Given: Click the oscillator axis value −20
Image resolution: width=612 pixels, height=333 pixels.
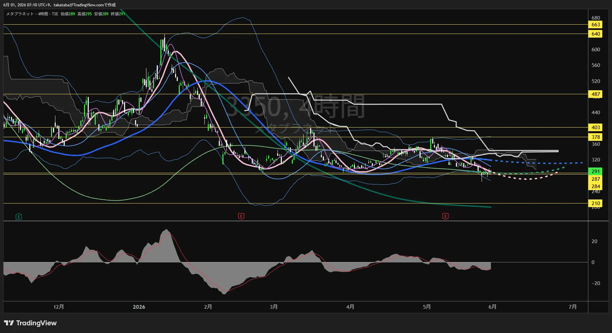Looking at the screenshot, I should [x=596, y=283].
